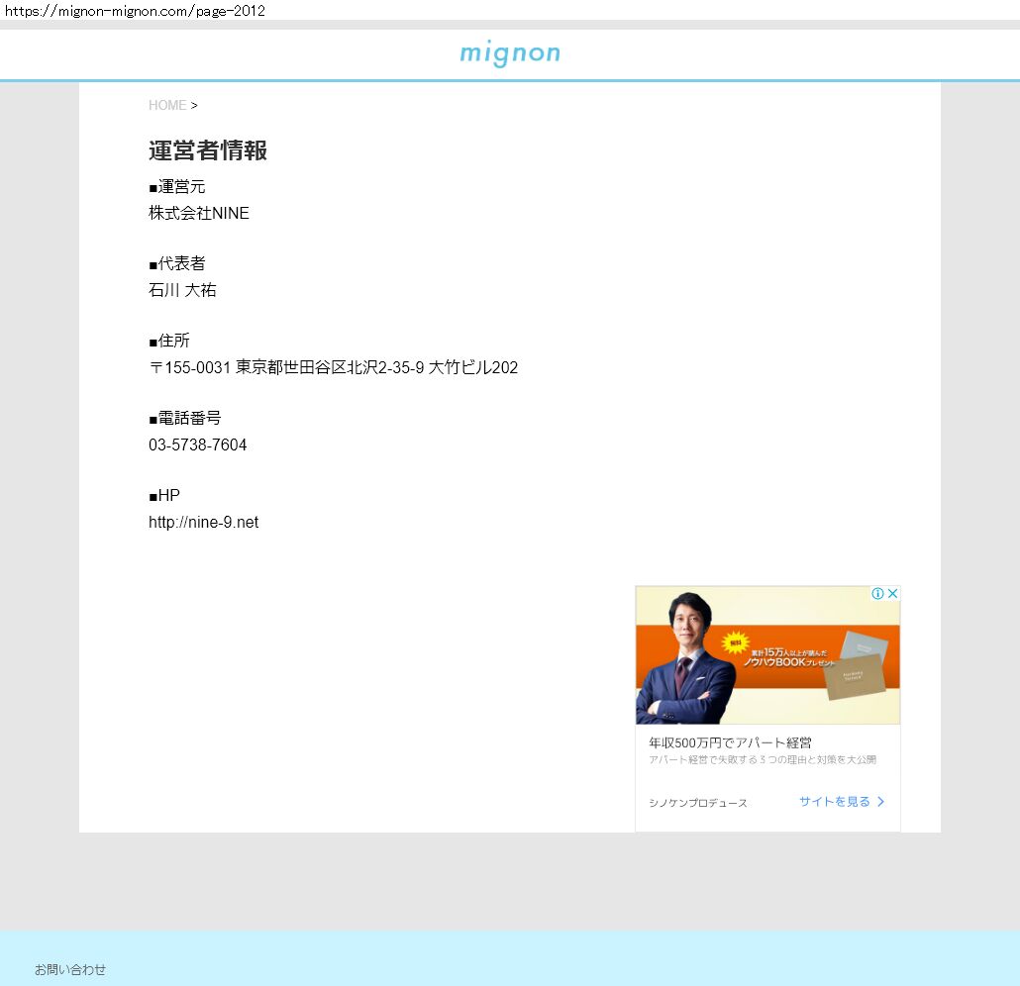Close the advertisement with the X icon
The width and height of the screenshot is (1020, 986).
[x=893, y=593]
